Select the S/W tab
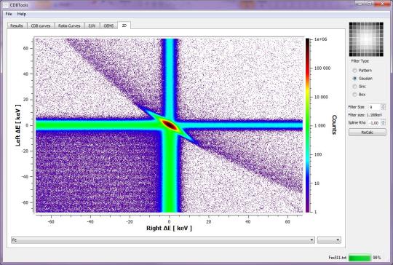Image resolution: width=393 pixels, height=265 pixels. click(x=92, y=25)
